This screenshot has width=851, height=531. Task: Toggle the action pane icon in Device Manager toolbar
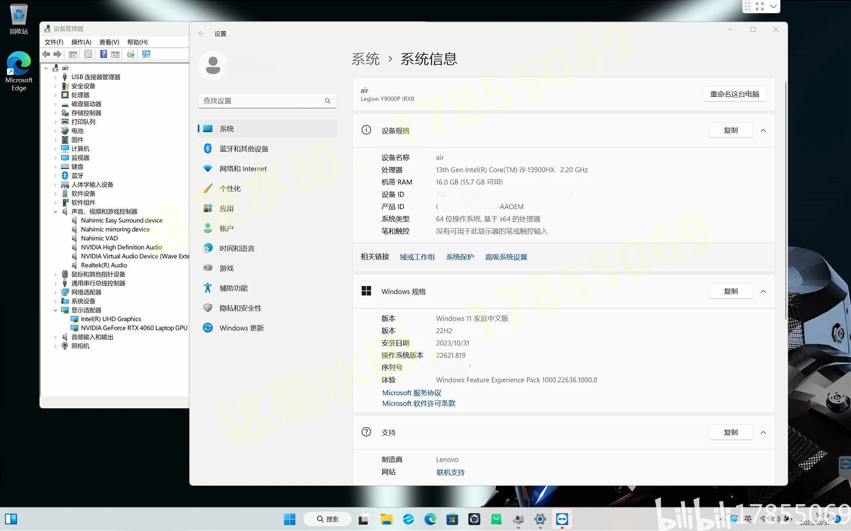115,54
